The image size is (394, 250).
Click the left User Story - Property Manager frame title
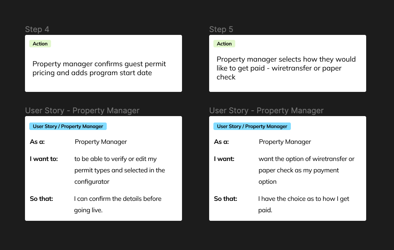click(x=82, y=111)
